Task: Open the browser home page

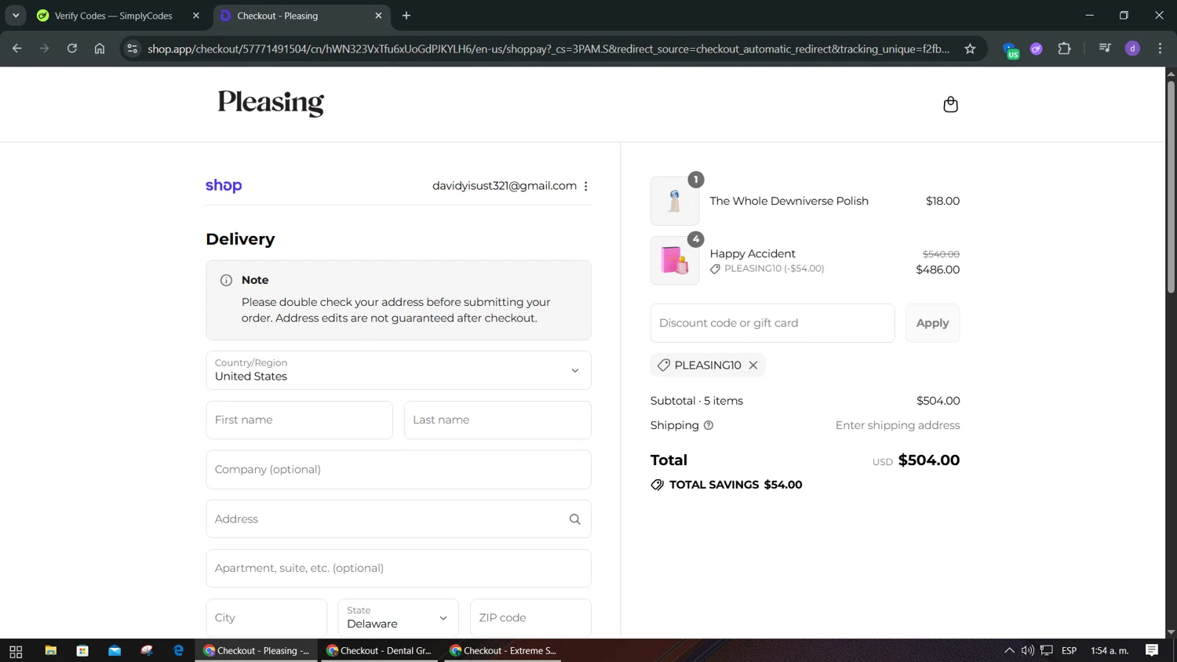Action: [100, 49]
